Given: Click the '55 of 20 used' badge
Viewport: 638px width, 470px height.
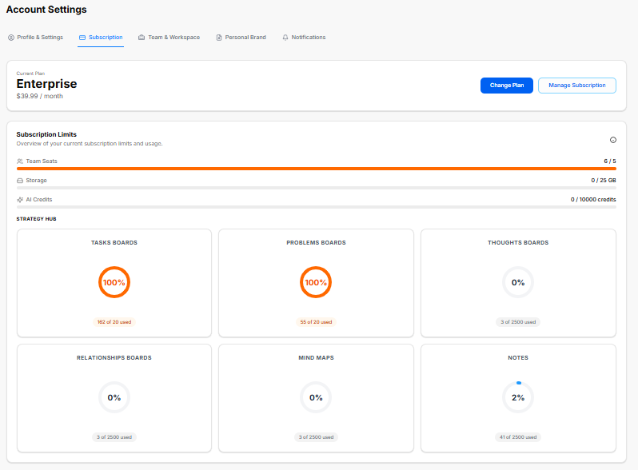Looking at the screenshot, I should [x=316, y=322].
